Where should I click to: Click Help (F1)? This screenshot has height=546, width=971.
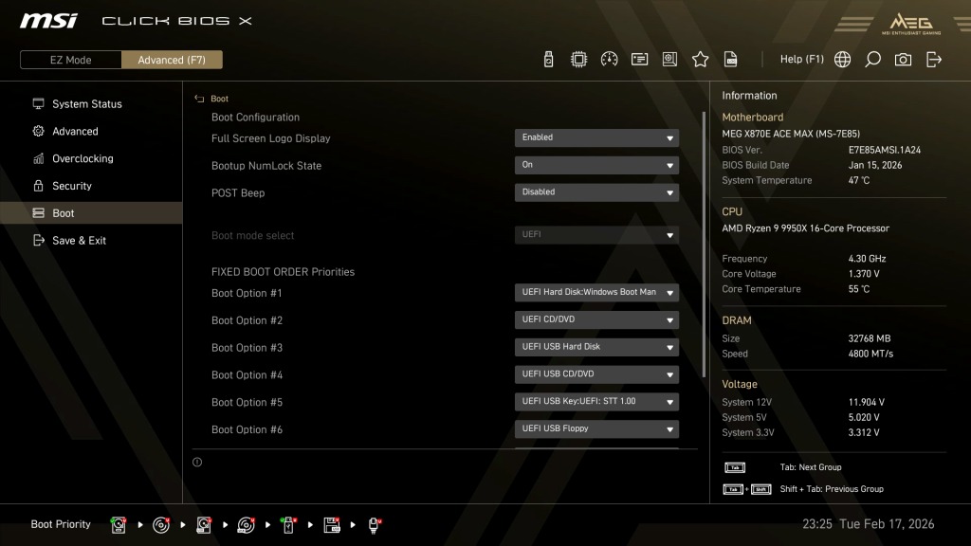coord(802,60)
